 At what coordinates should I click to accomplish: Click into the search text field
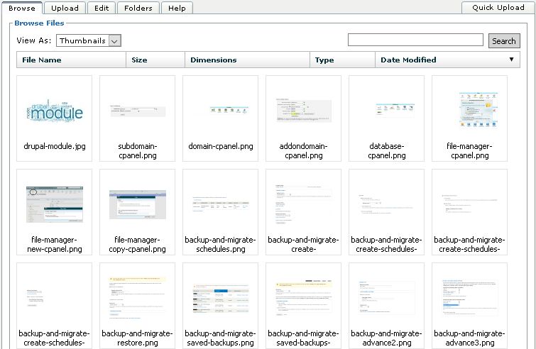(416, 40)
